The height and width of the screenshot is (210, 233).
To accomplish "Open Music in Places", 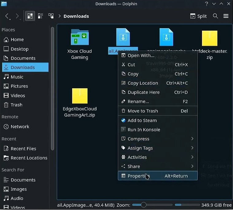I will click(x=25, y=77).
